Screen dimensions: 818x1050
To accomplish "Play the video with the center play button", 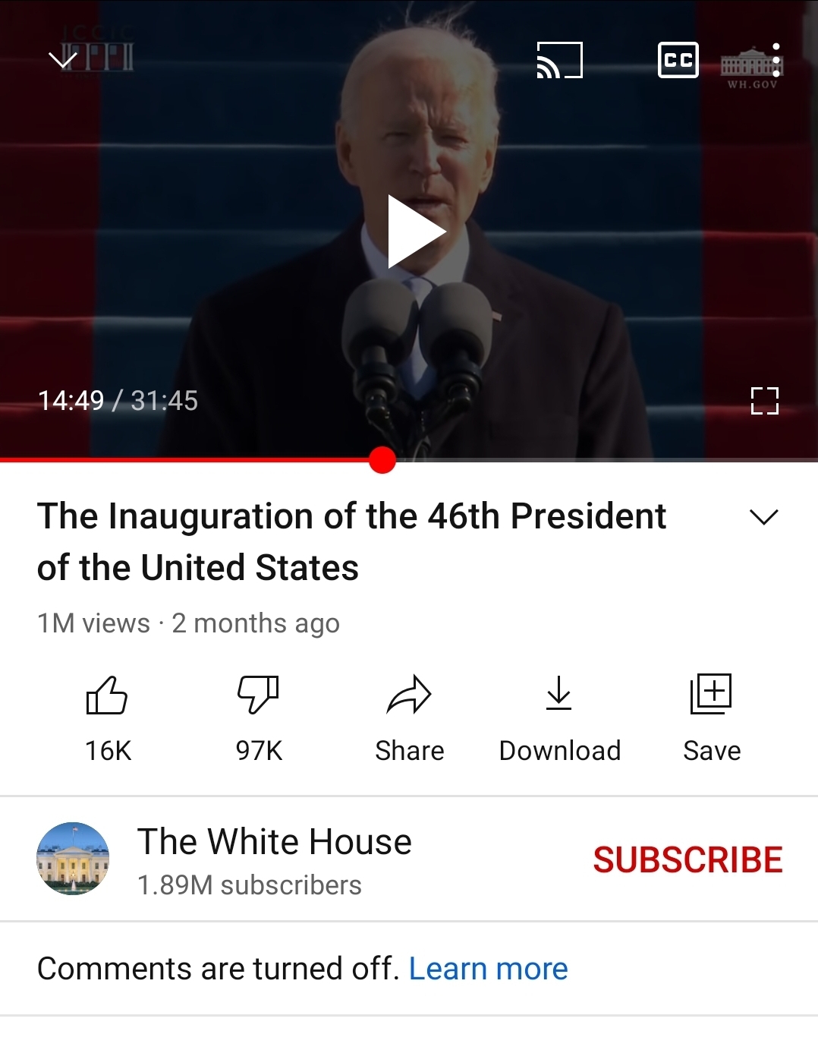I will [x=416, y=232].
